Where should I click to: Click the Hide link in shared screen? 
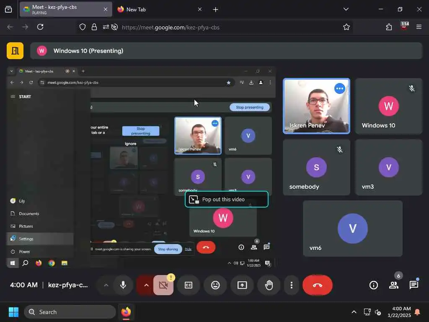[188, 249]
